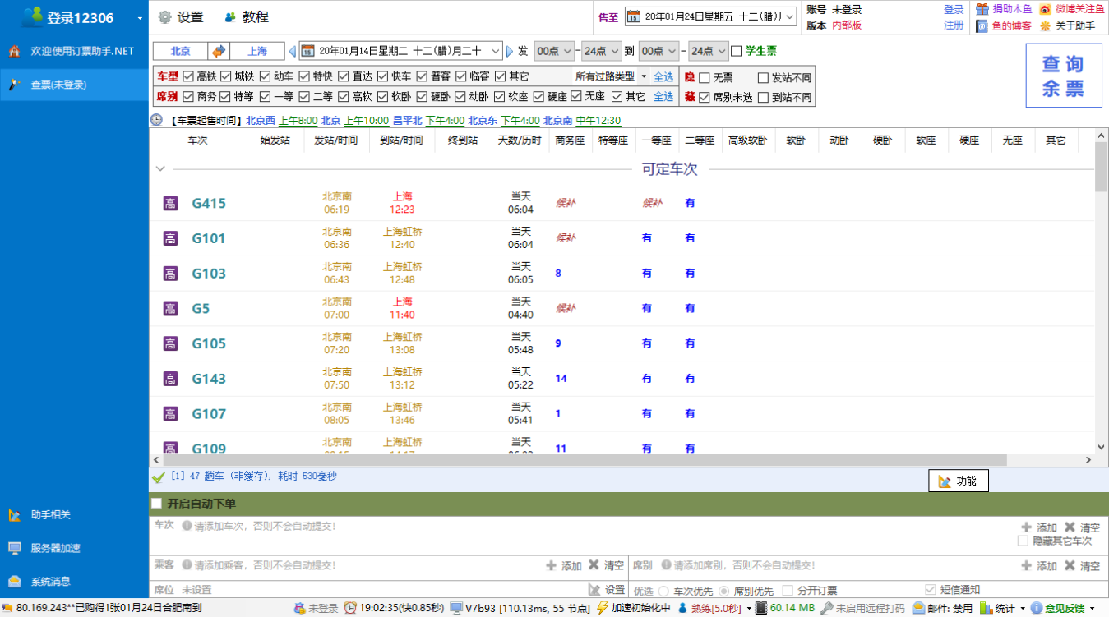Click the 微博关注鱼 Weibo icon
This screenshot has width=1109, height=617.
1045,9
